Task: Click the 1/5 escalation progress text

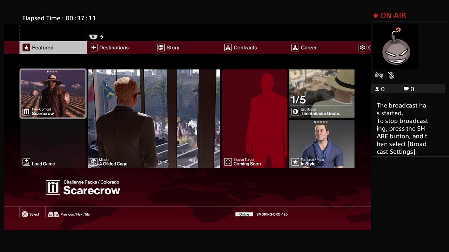Action: point(298,100)
